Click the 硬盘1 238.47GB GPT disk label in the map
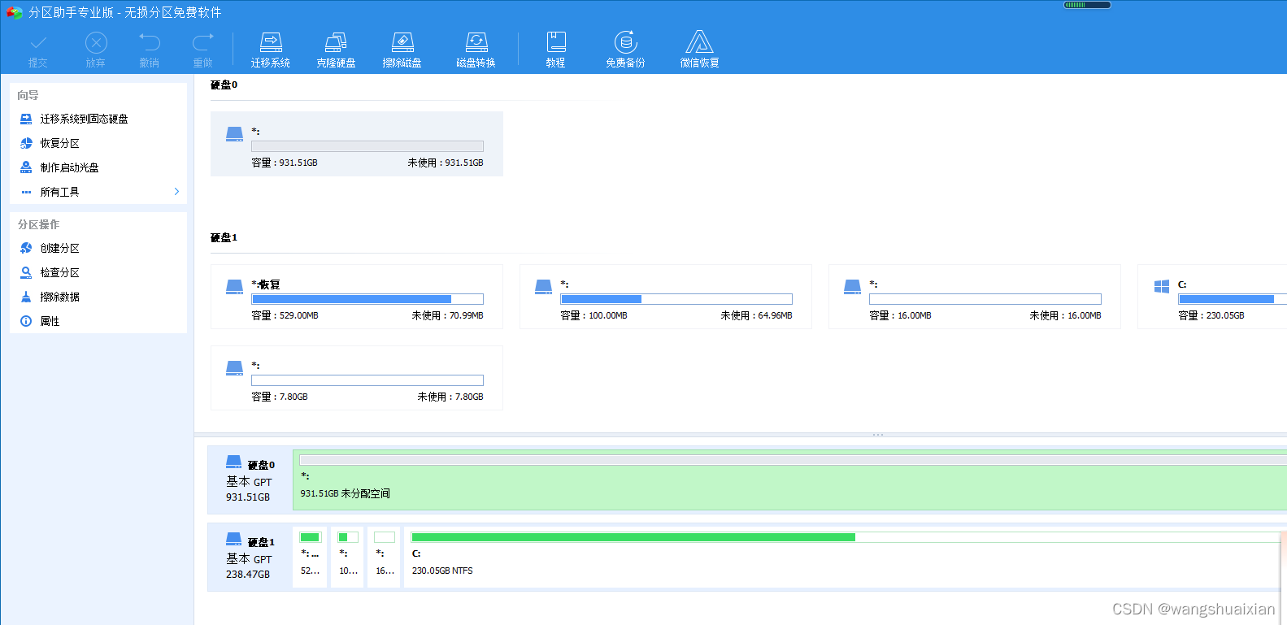Viewport: 1287px width, 625px height. click(x=250, y=557)
